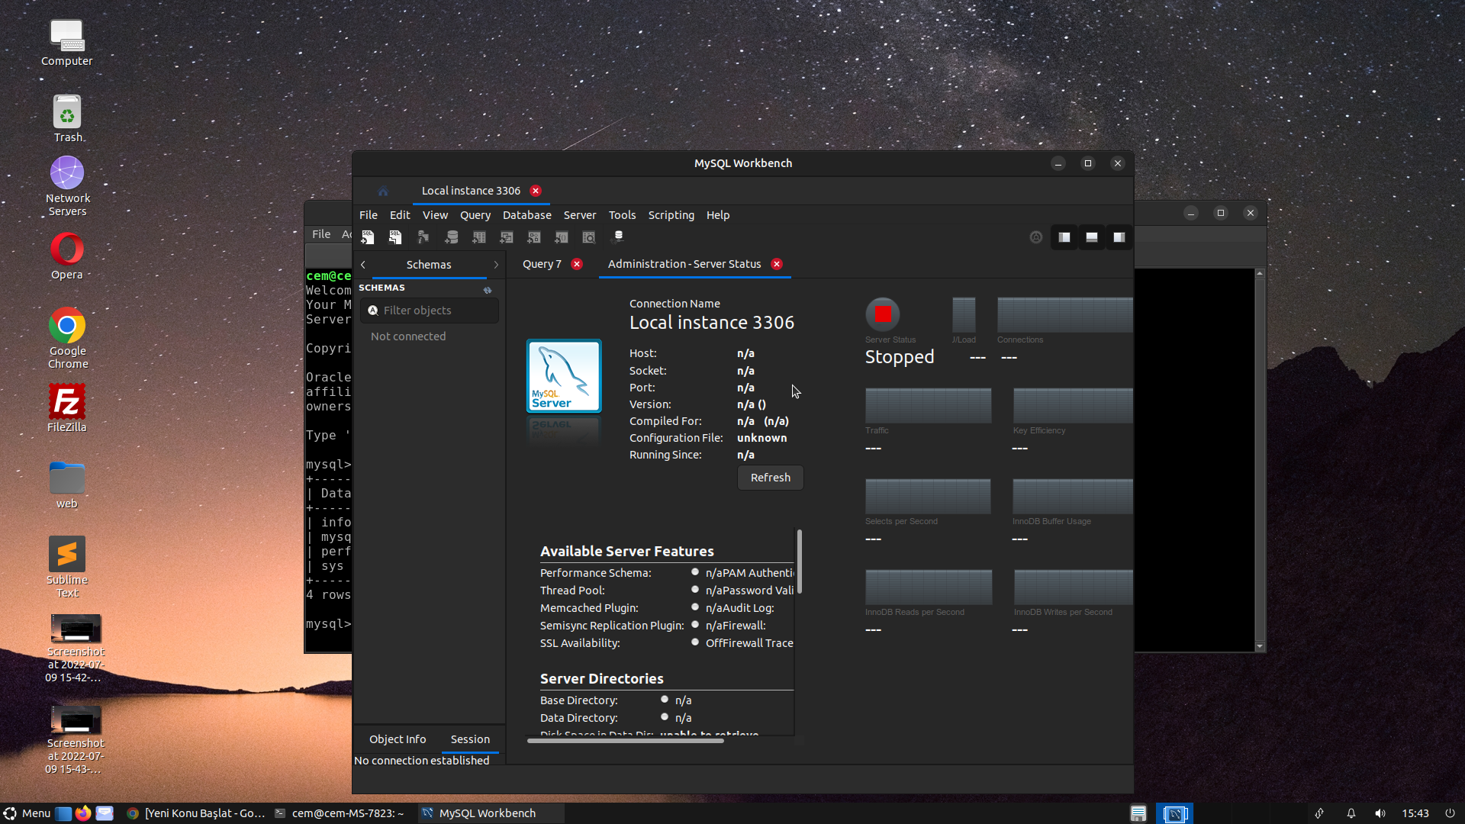Screen dimensions: 1465x824
Task: Switch to the Query 7 tab
Action: [541, 263]
